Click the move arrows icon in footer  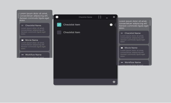tap(114, 82)
